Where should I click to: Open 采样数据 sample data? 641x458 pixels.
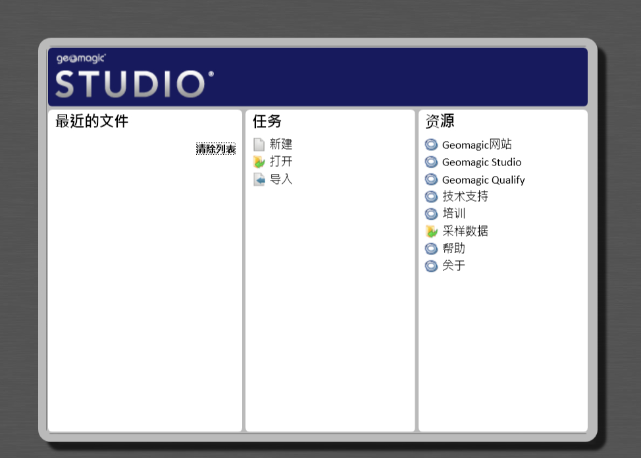coord(465,231)
